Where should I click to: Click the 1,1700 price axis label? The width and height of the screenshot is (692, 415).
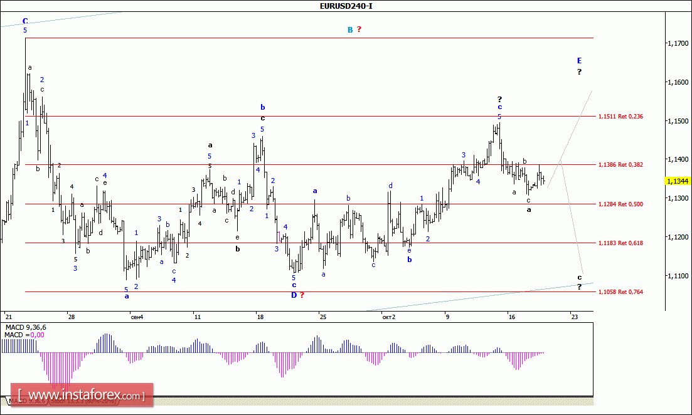tap(676, 43)
